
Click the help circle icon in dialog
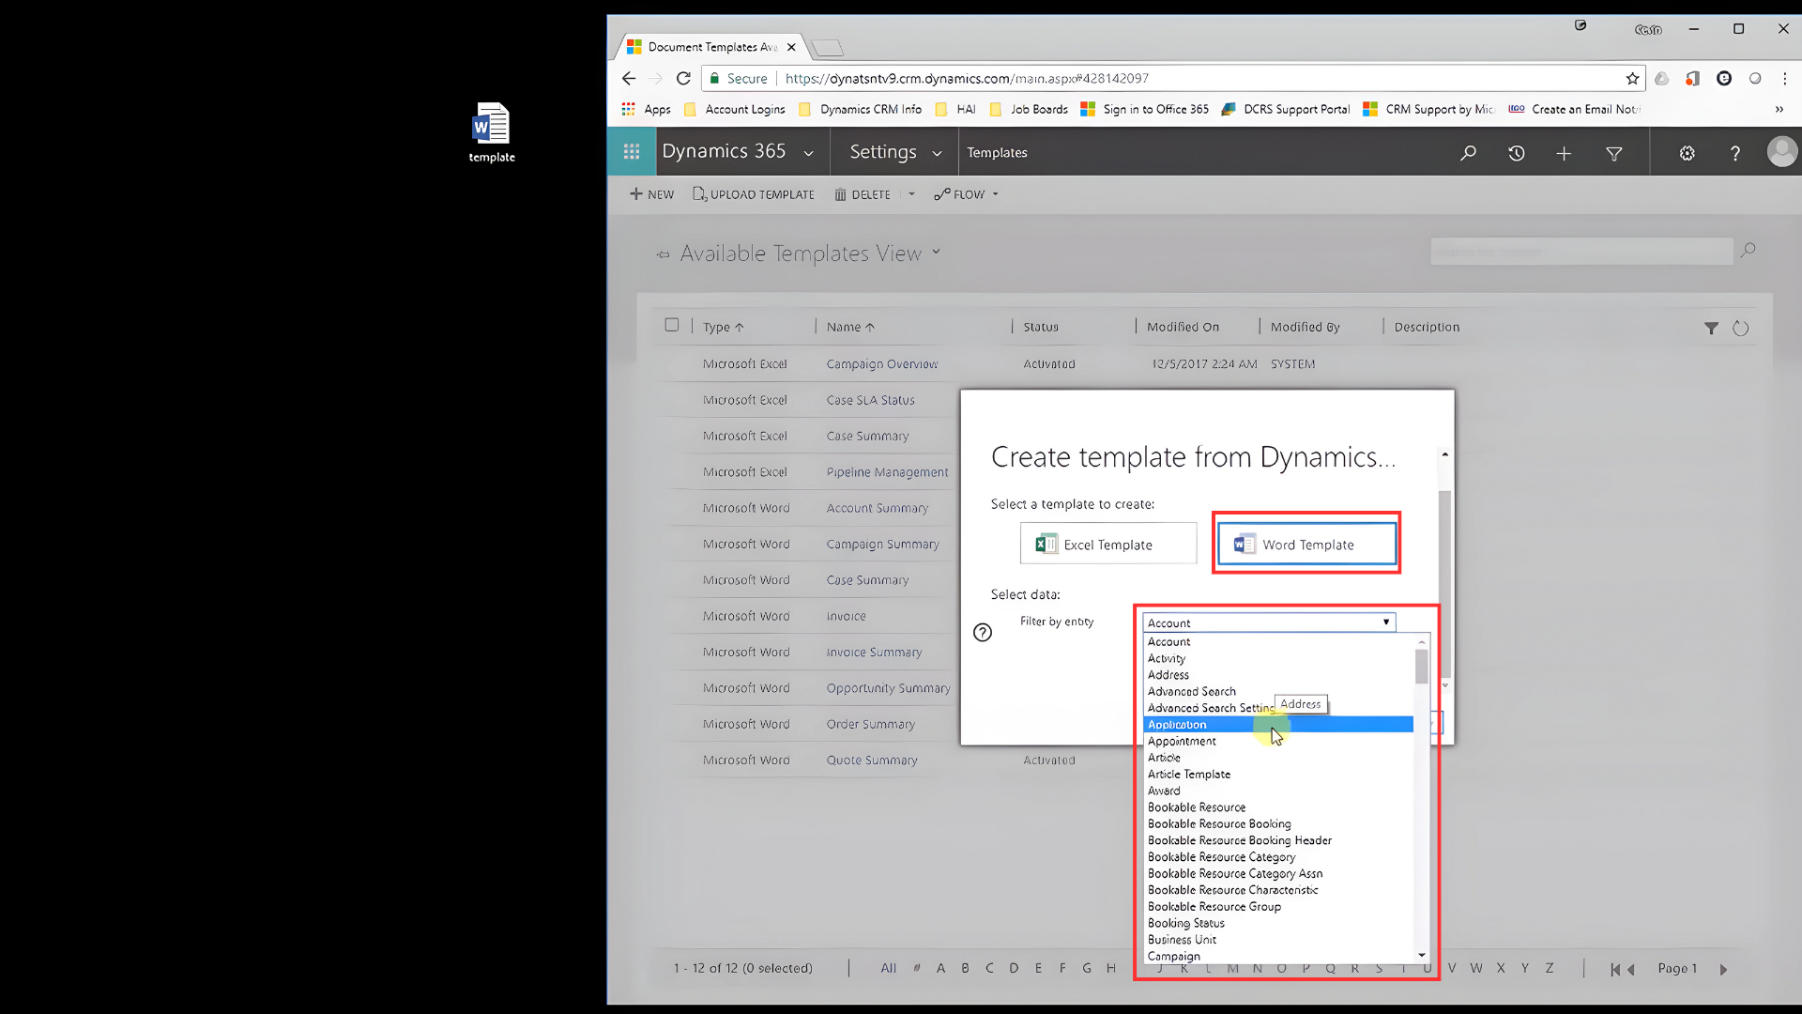983,633
